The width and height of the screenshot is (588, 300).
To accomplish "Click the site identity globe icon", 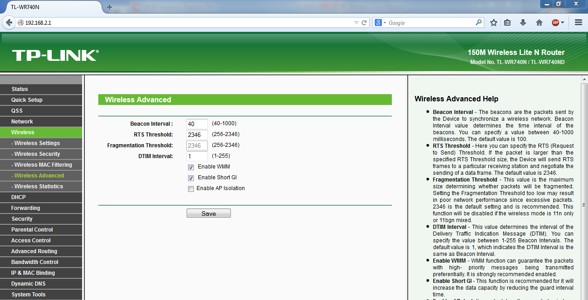I will [x=21, y=23].
